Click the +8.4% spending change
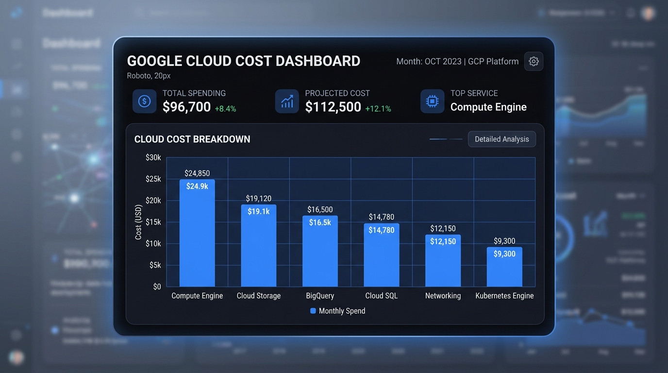This screenshot has height=373, width=668. tap(225, 109)
